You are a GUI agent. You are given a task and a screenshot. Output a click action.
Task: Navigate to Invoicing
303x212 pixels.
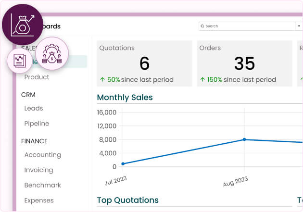tap(38, 170)
